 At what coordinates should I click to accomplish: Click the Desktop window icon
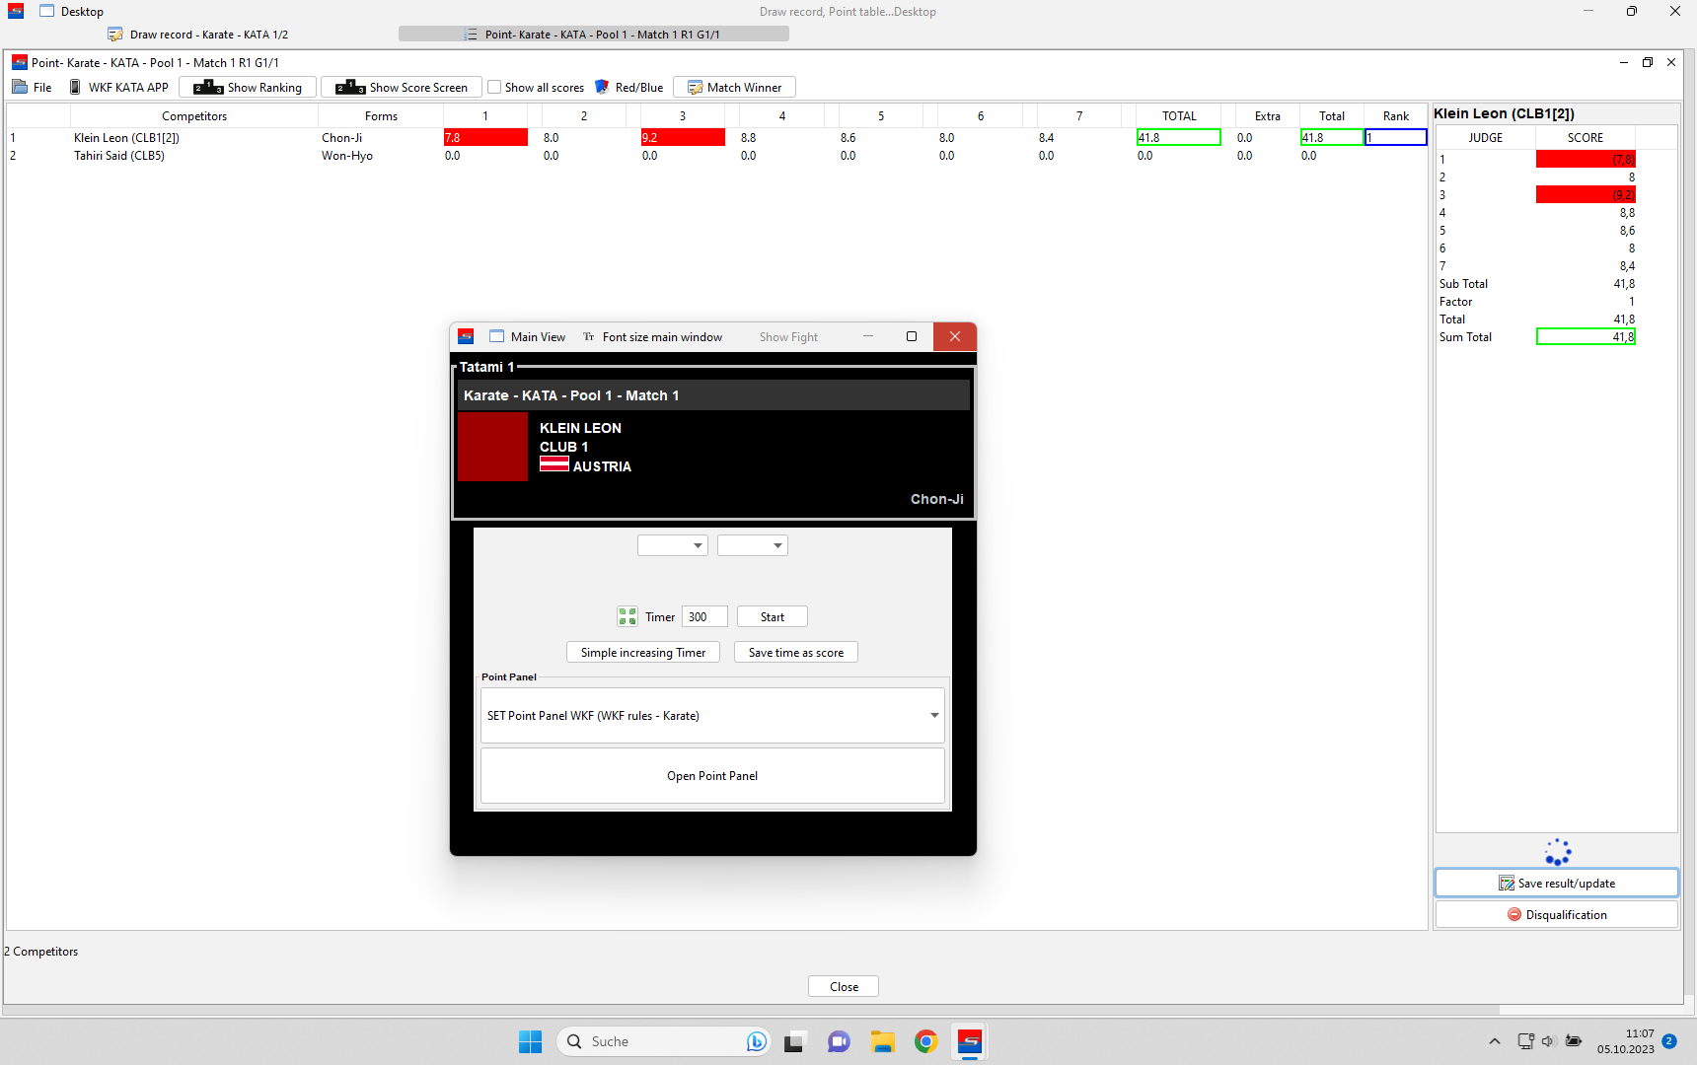(x=46, y=11)
